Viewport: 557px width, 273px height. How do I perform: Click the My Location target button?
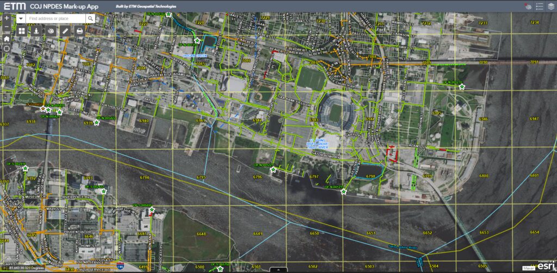tap(7, 48)
